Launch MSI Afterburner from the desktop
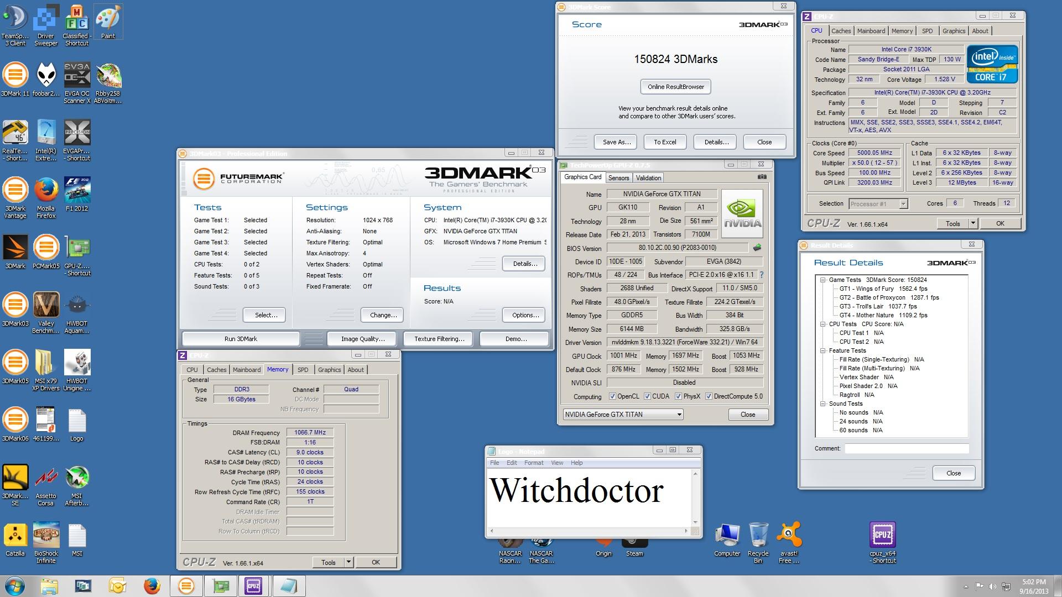The width and height of the screenshot is (1062, 597). 77,485
